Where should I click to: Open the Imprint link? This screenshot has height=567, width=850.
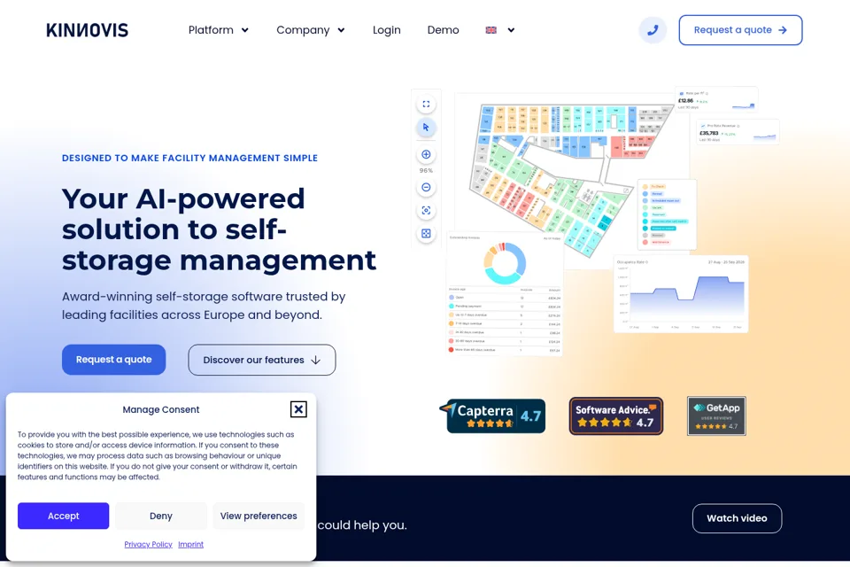click(191, 544)
